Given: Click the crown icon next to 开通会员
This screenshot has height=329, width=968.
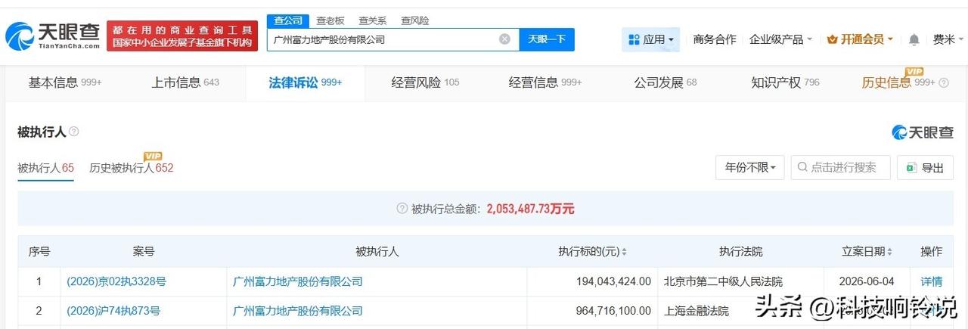Looking at the screenshot, I should [x=833, y=39].
